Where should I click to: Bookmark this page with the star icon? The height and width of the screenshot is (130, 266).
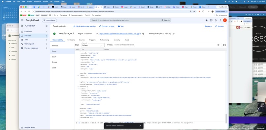[194, 11]
